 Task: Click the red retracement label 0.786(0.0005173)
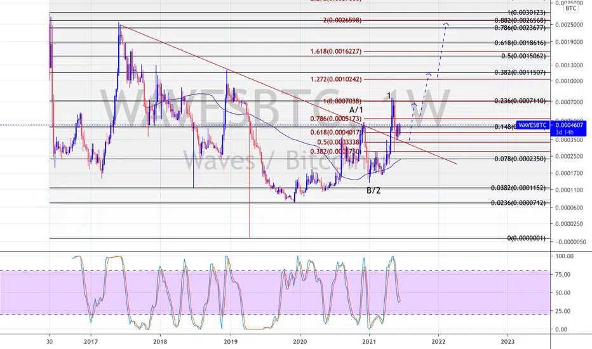[x=336, y=119]
